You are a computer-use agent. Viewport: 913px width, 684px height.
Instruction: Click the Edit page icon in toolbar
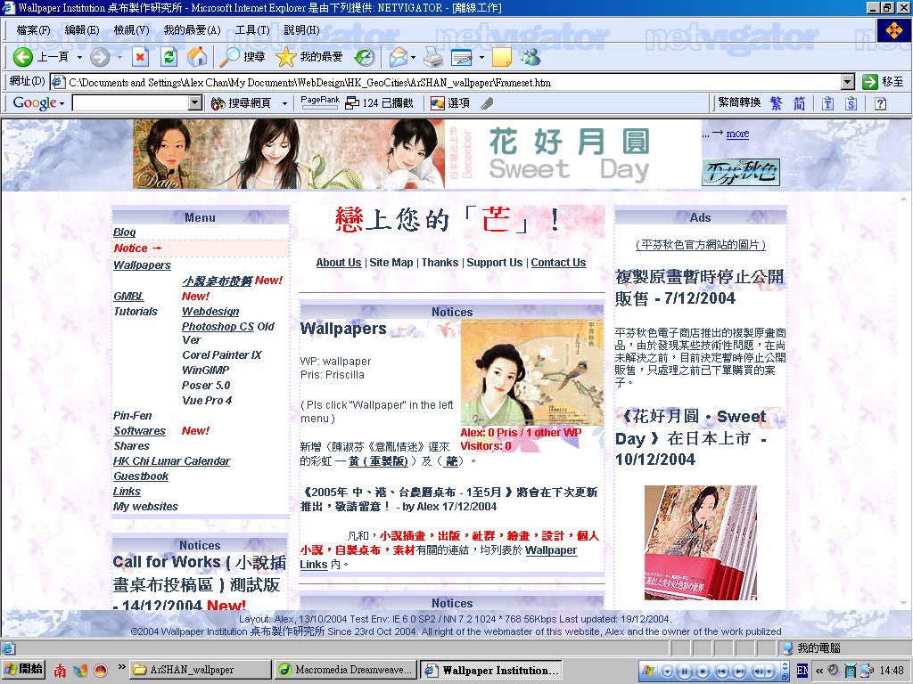pos(462,56)
